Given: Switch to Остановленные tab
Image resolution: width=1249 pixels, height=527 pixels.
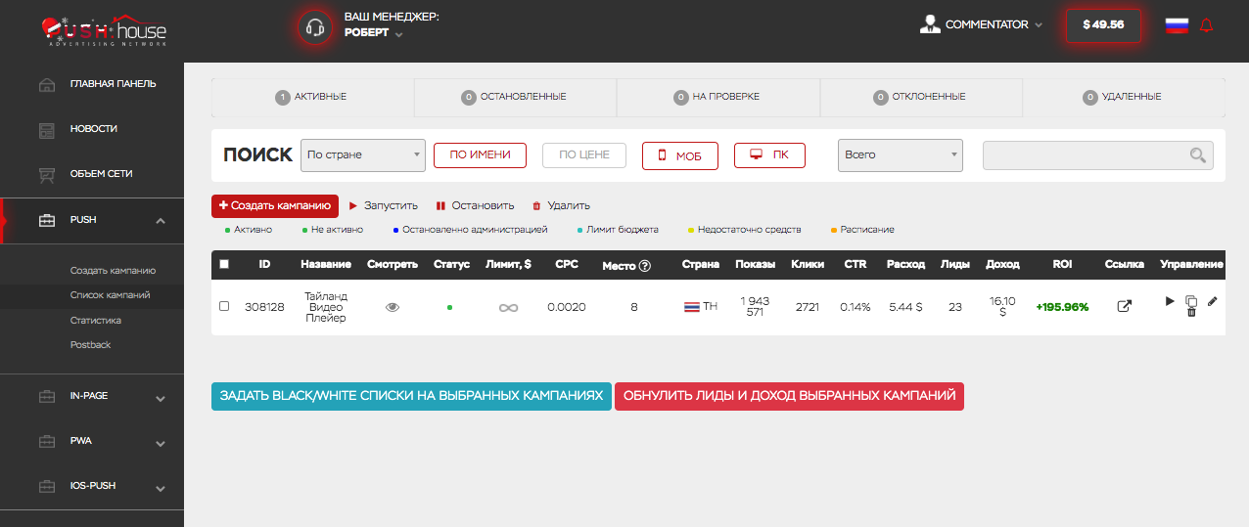Looking at the screenshot, I should 515,97.
